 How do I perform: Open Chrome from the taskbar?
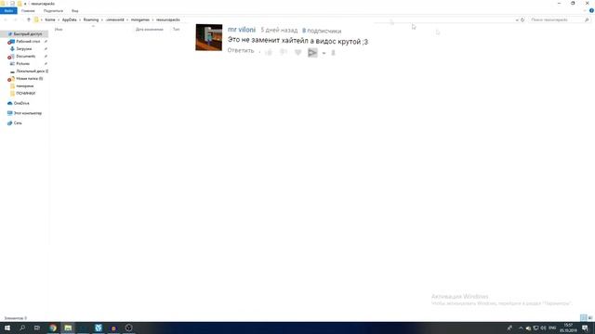point(53,328)
